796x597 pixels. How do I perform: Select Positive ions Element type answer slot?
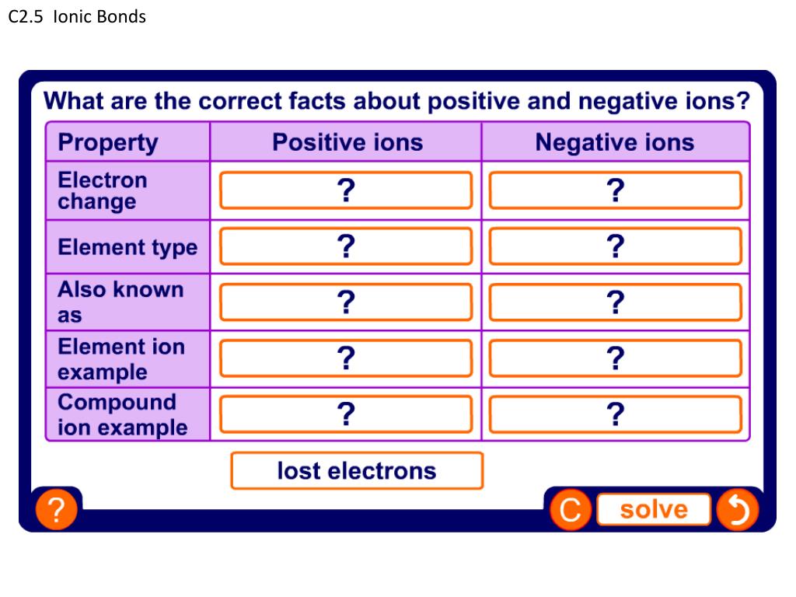click(346, 246)
